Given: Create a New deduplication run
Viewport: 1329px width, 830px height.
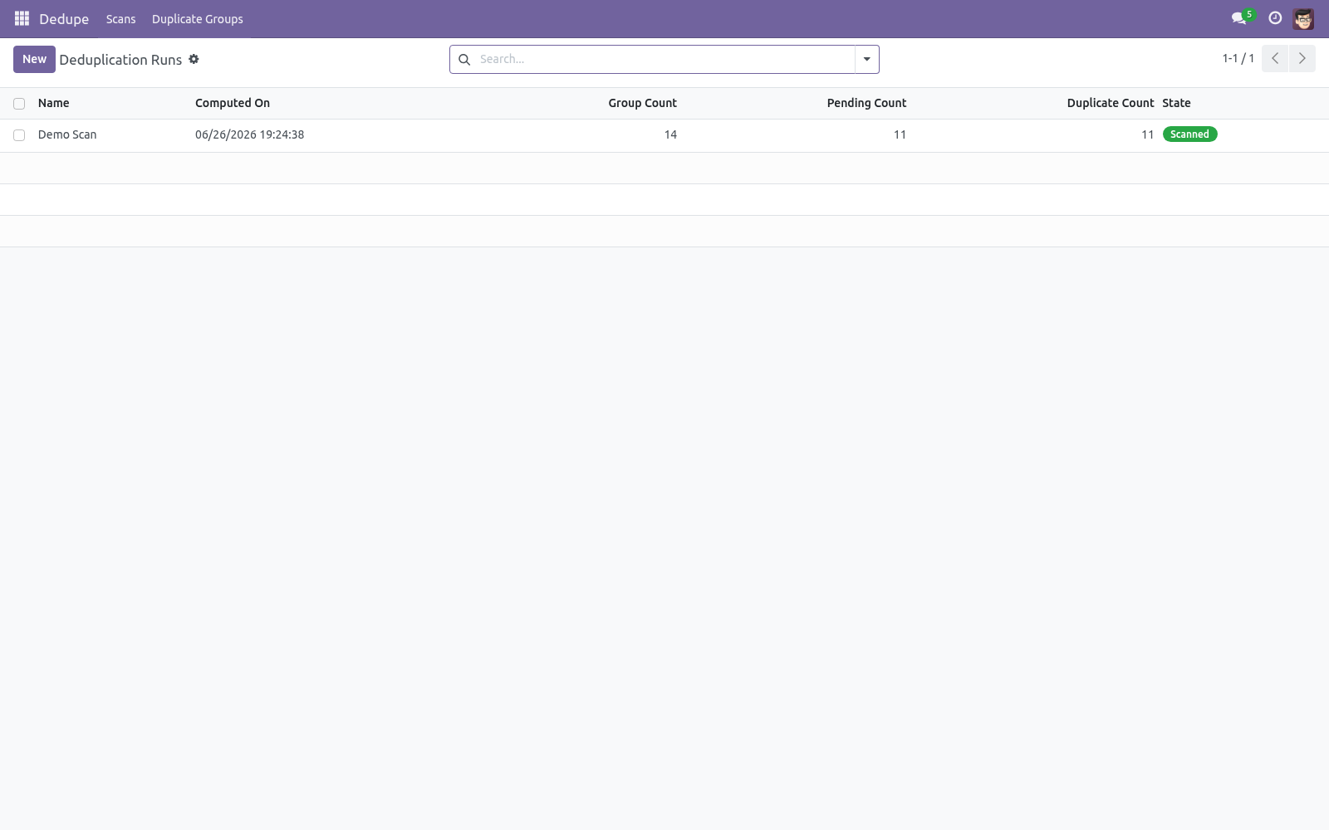Looking at the screenshot, I should click(34, 59).
